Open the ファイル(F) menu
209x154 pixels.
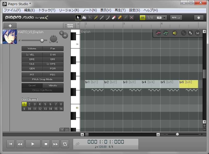pyautogui.click(x=12, y=10)
